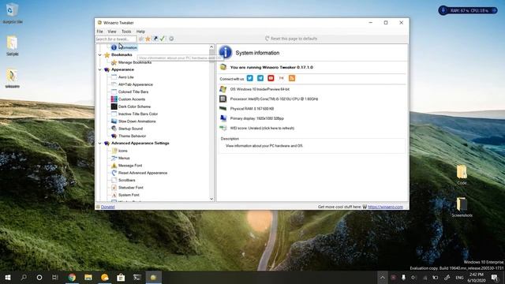Select Icons under Advanced Appearance Settings
Screen dimensions: 505x284
click(123, 151)
